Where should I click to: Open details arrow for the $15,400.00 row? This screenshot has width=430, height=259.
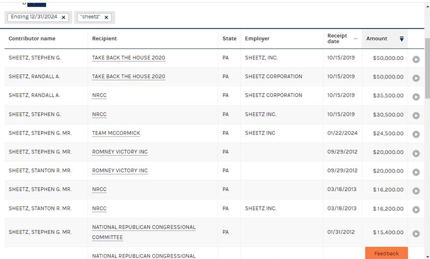[x=416, y=233]
